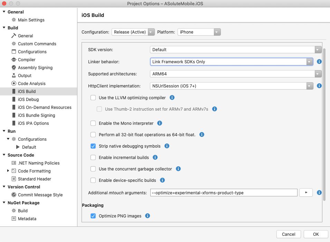
Task: Click info icon next to LLVM optimizing compiler
Action: (172, 98)
